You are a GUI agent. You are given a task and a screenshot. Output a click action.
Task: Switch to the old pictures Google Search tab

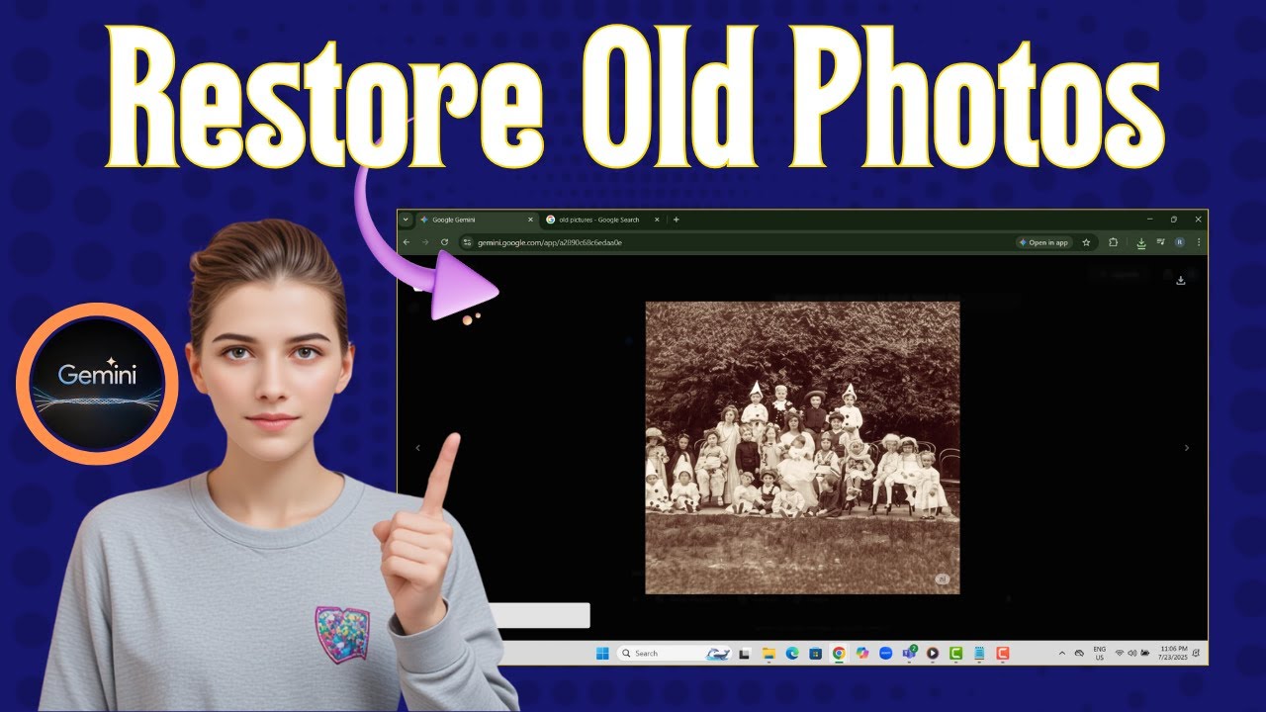[599, 220]
